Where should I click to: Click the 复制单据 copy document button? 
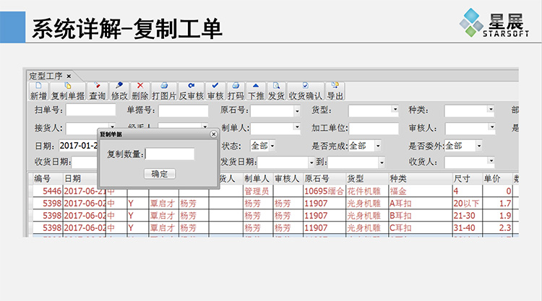[x=67, y=91]
